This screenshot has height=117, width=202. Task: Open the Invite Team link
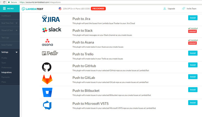(x=191, y=9)
